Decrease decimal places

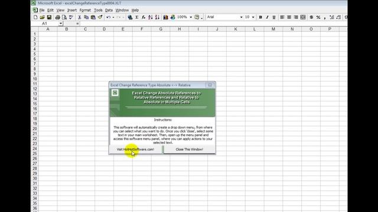(338, 17)
